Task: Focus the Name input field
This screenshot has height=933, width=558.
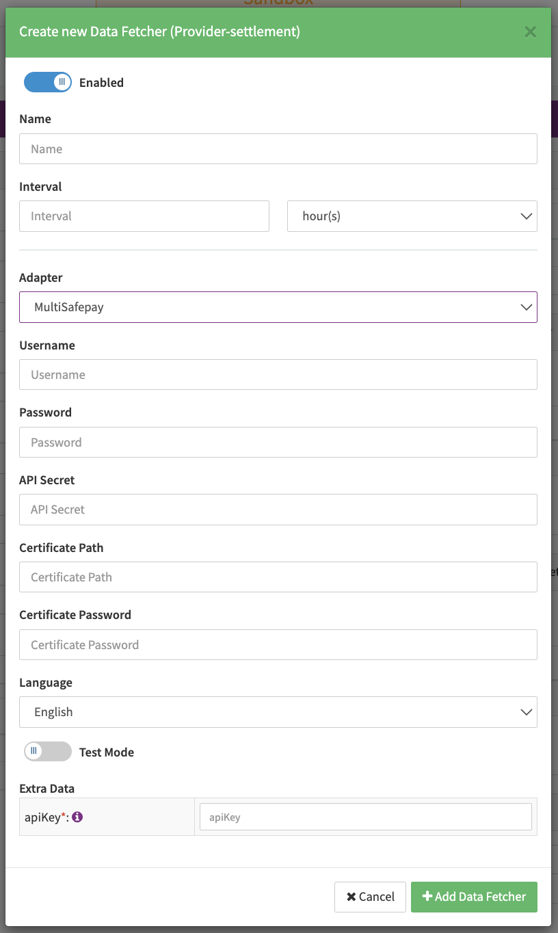Action: [278, 149]
